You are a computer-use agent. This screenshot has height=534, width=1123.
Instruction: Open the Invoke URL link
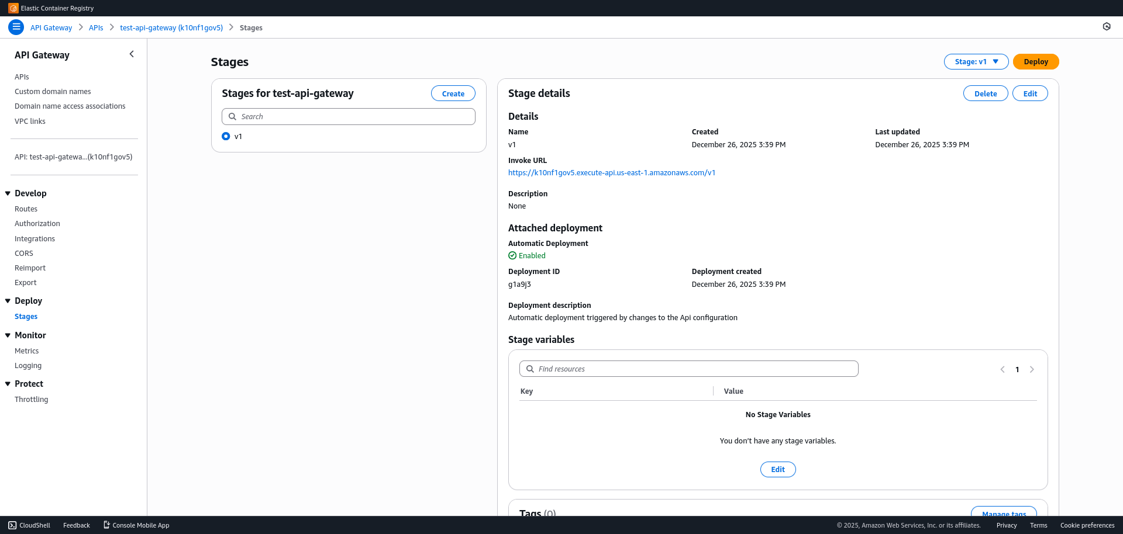tap(611, 172)
